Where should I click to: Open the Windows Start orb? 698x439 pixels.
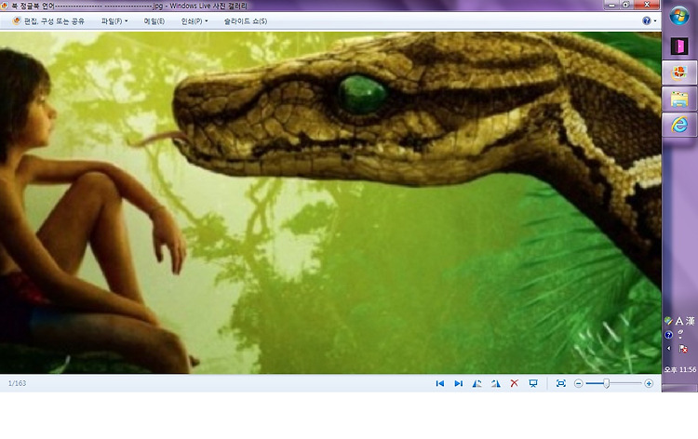[x=679, y=17]
